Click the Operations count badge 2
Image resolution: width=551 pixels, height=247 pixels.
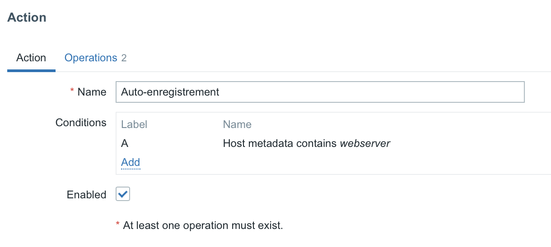click(x=124, y=58)
